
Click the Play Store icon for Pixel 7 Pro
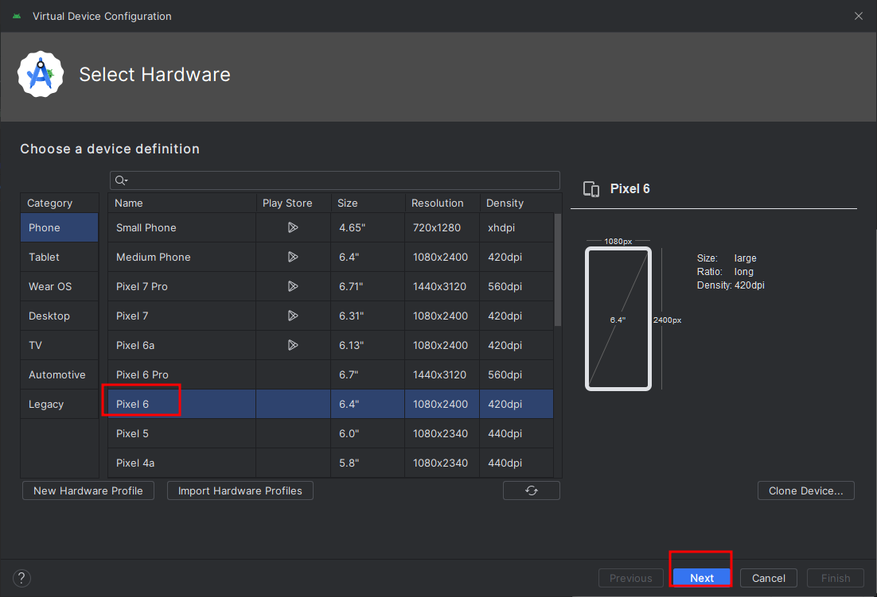[x=293, y=286]
